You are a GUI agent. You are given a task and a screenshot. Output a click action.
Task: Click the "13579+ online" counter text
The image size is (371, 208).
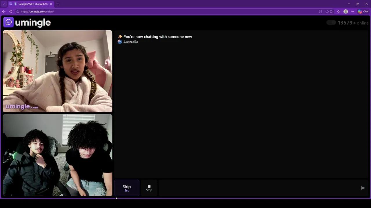tap(353, 23)
